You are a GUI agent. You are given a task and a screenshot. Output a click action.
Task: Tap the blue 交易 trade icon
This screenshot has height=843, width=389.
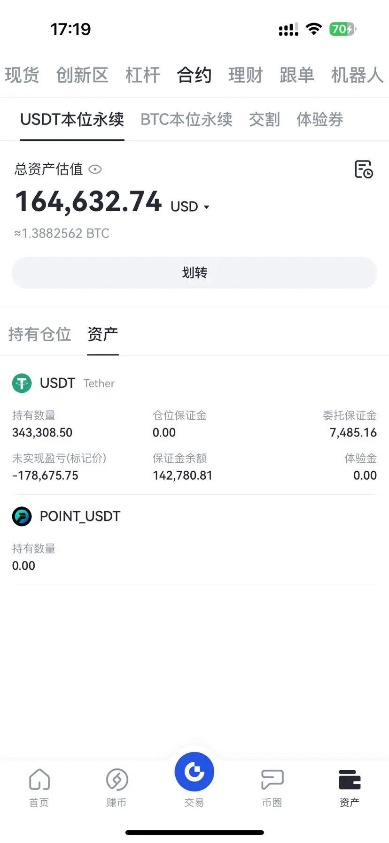click(x=194, y=772)
